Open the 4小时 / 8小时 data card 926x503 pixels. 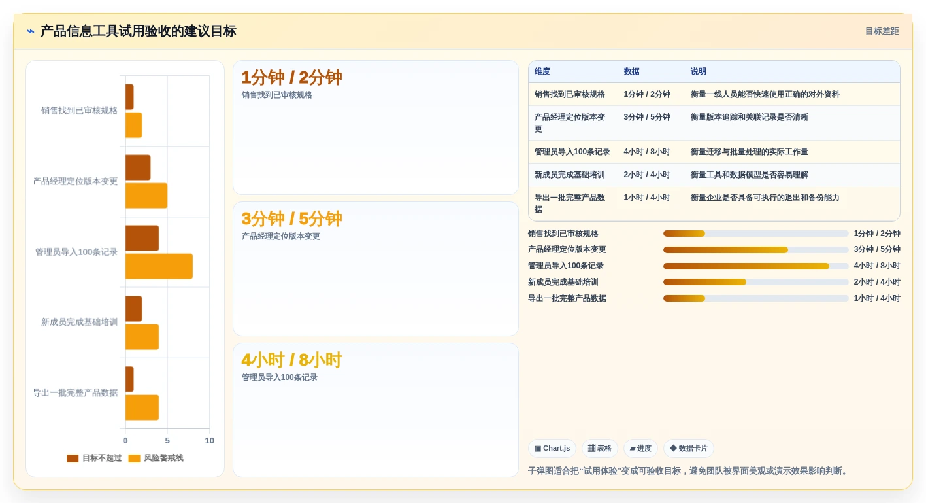[x=376, y=410]
